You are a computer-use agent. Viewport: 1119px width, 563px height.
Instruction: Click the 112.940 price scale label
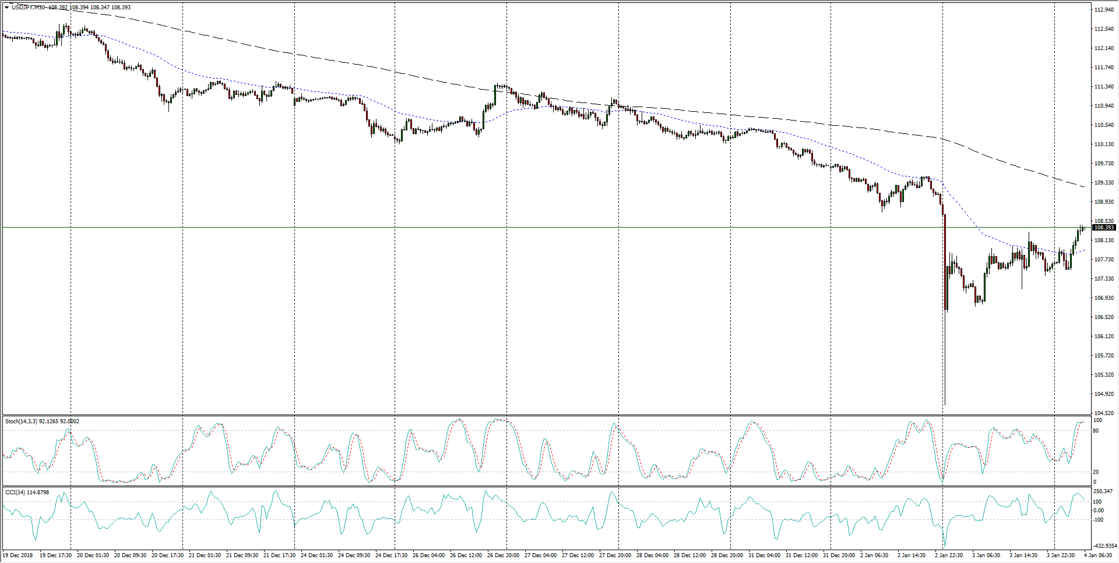click(x=1104, y=10)
